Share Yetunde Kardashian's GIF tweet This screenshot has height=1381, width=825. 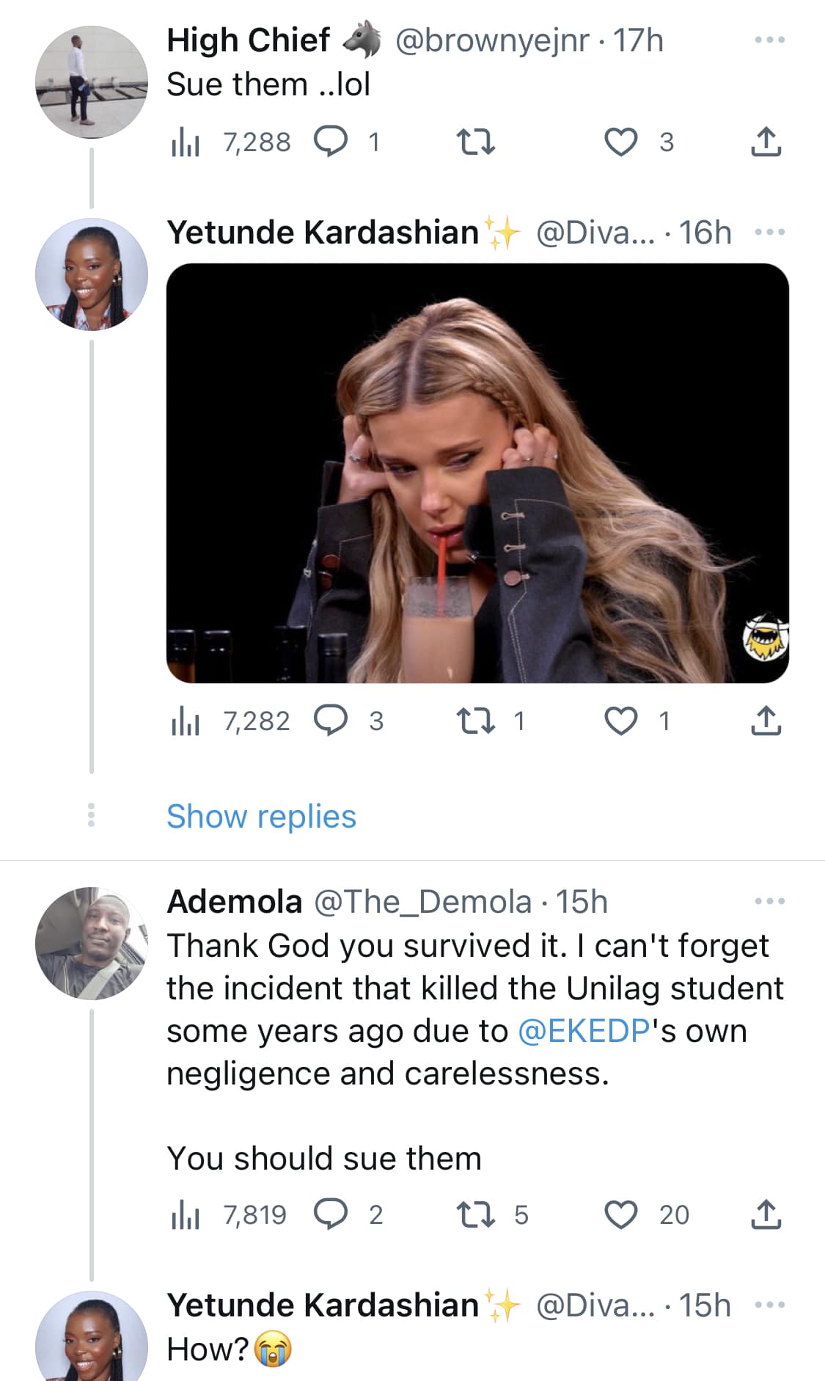tap(766, 721)
